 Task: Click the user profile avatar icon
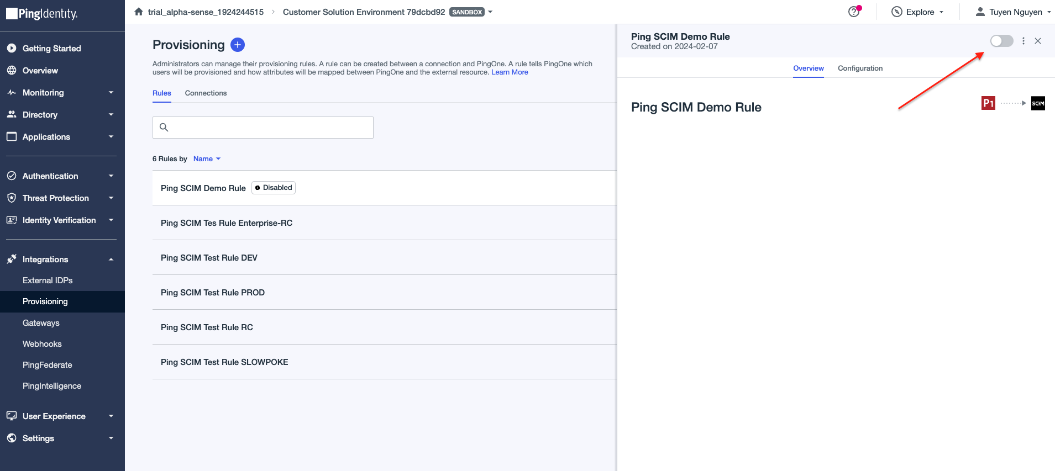coord(980,12)
